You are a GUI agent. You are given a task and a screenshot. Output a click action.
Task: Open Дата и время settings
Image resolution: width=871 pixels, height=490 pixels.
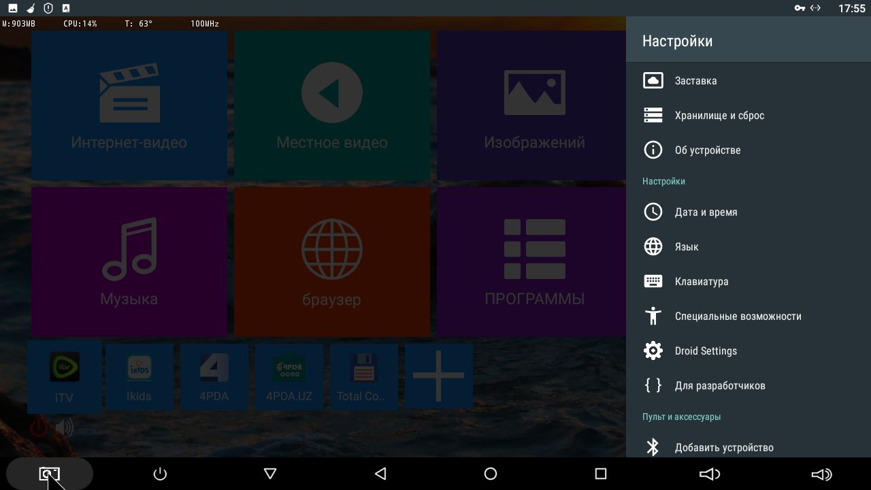pos(749,212)
